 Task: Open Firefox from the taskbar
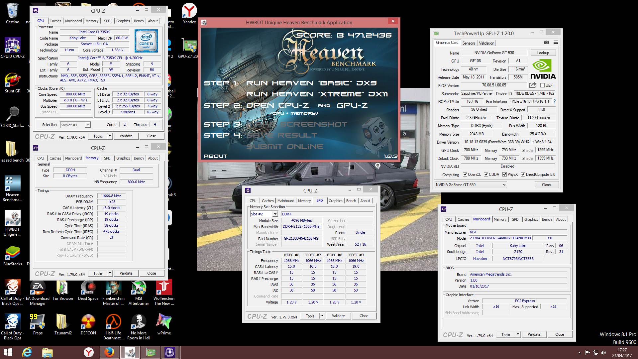coord(109,352)
